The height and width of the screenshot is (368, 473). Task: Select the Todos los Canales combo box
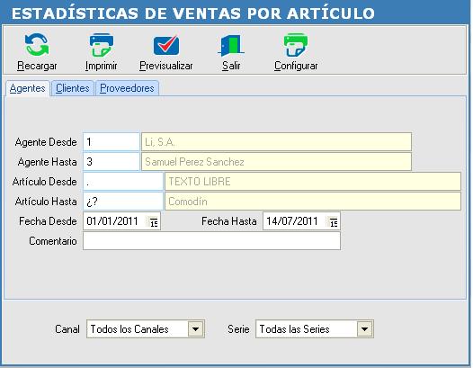(x=146, y=328)
